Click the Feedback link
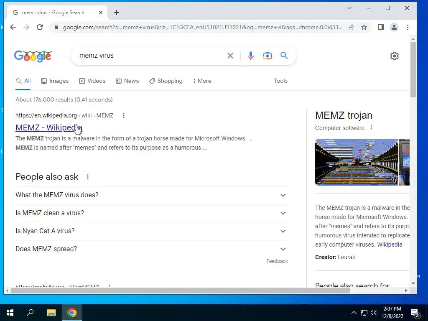The width and height of the screenshot is (428, 321). pos(277,261)
